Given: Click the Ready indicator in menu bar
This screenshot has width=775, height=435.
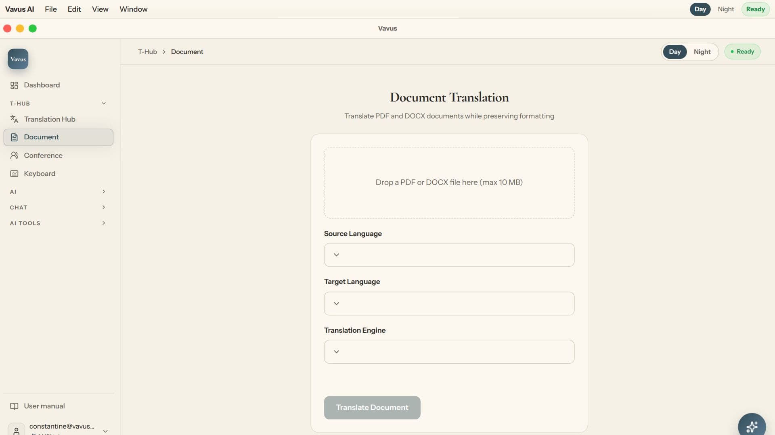Looking at the screenshot, I should click(x=755, y=9).
